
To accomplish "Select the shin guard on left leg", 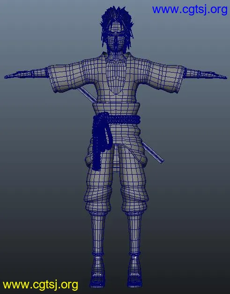I will (x=98, y=234).
